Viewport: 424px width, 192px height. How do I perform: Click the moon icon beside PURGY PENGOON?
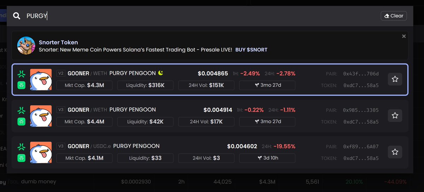pyautogui.click(x=161, y=73)
